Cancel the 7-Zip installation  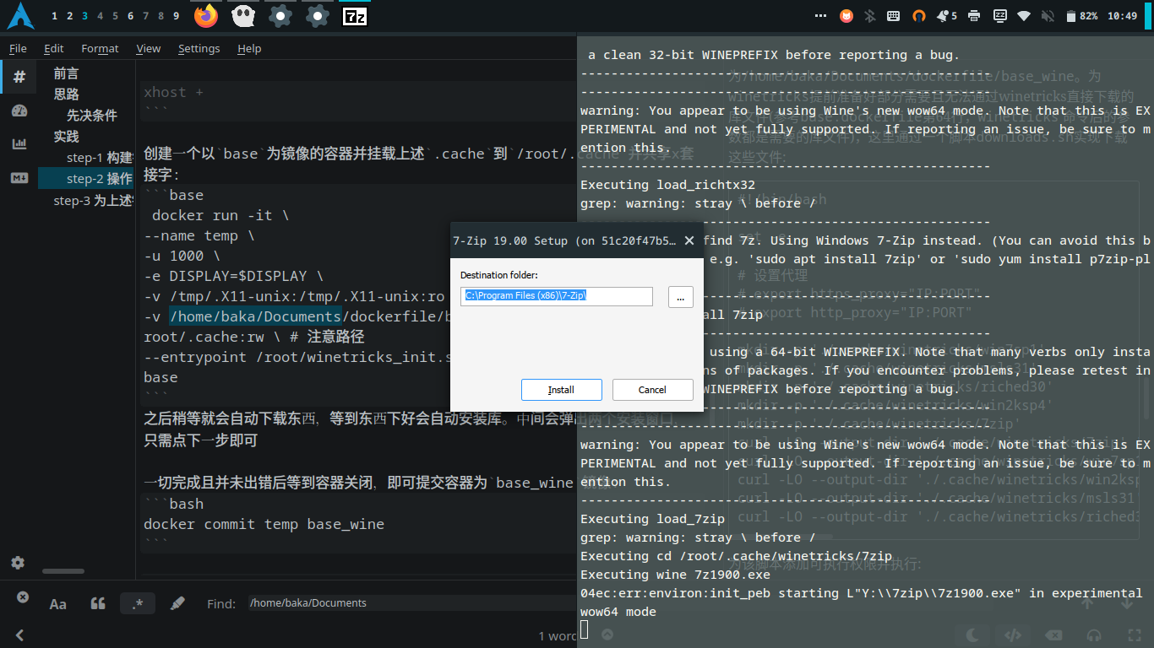point(652,390)
